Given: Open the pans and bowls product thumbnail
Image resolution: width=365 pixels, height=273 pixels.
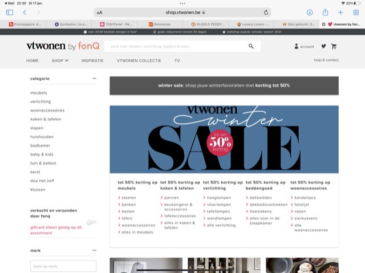Looking at the screenshot, I should (x=302, y=265).
